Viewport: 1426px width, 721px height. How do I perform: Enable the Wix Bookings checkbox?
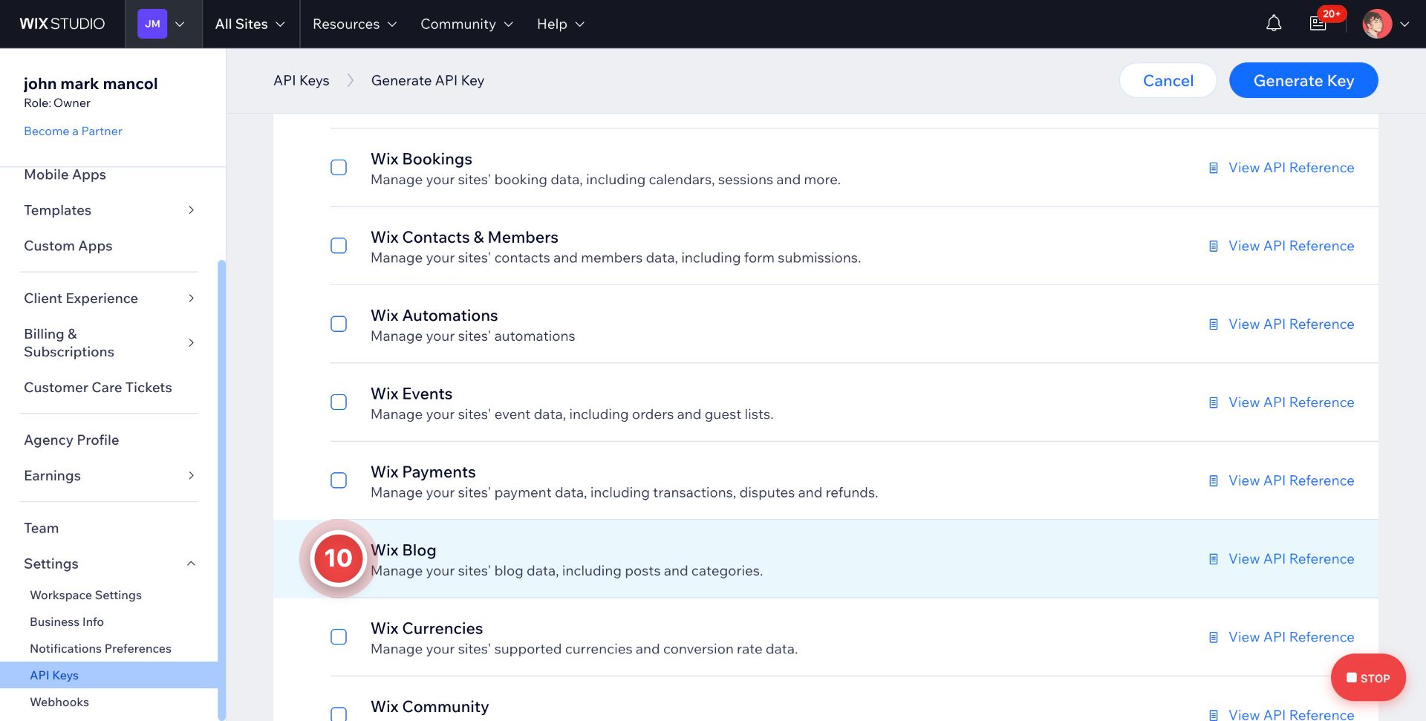[339, 168]
